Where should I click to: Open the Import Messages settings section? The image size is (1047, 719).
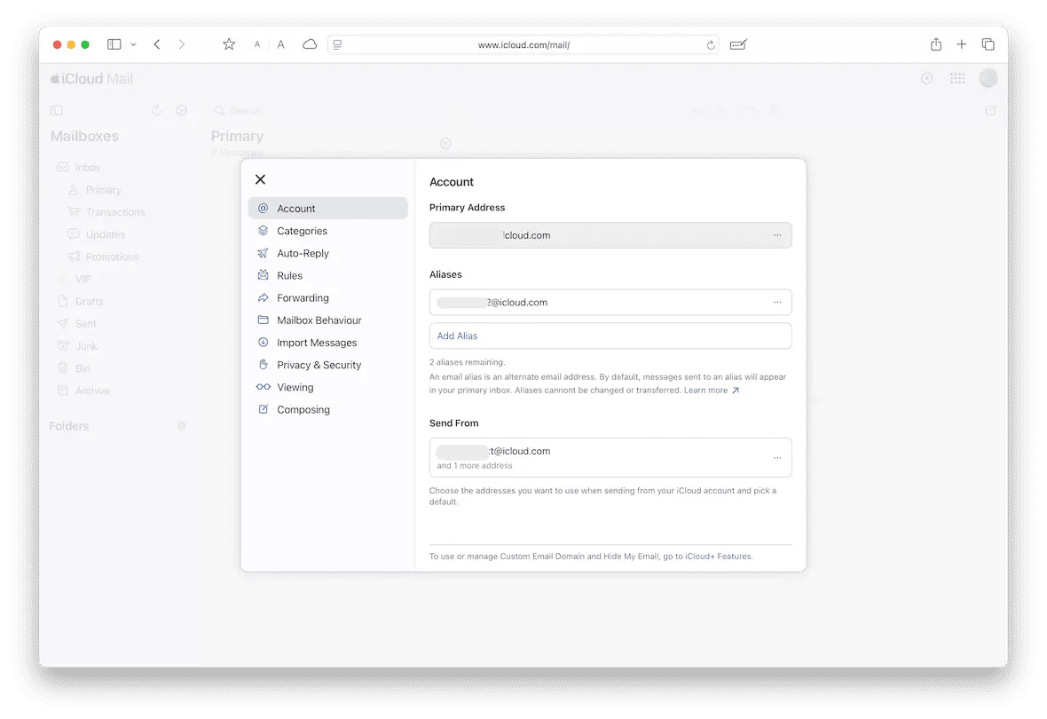[x=328, y=342]
